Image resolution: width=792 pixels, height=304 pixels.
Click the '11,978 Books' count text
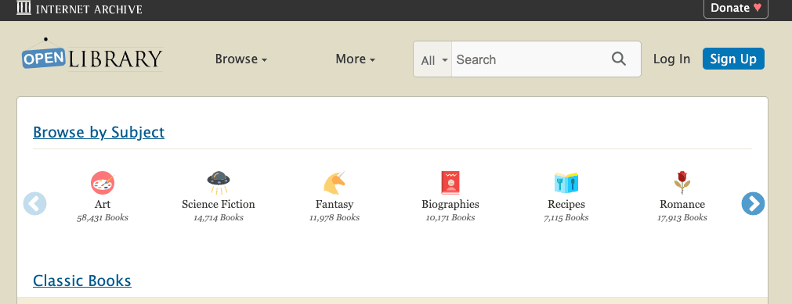(x=335, y=218)
